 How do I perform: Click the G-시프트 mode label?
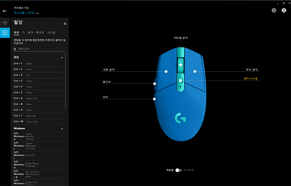pos(189,170)
